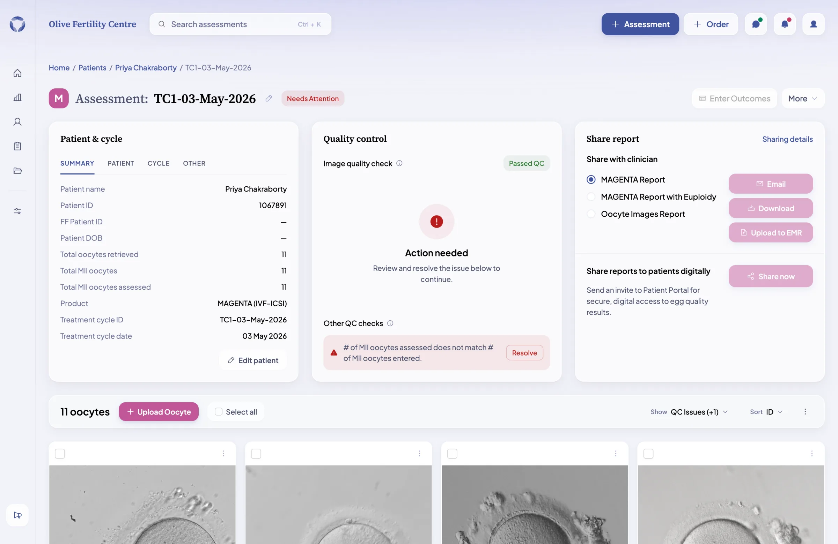
Task: Click Enter Outcomes button
Action: click(x=734, y=98)
